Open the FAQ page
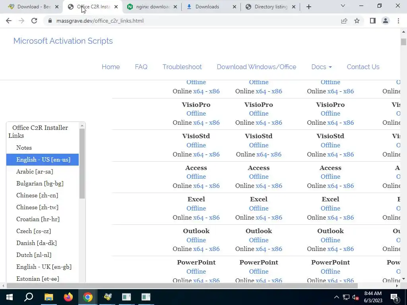 point(141,67)
